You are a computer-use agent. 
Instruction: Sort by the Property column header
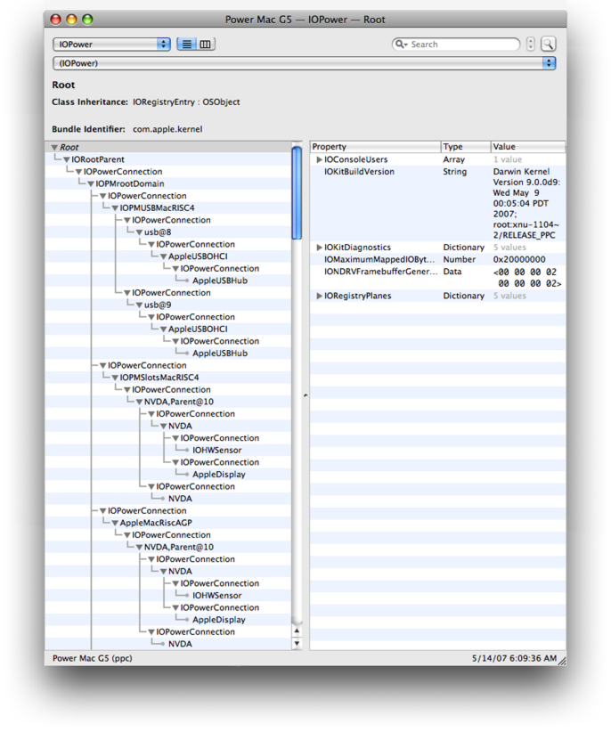tap(374, 147)
